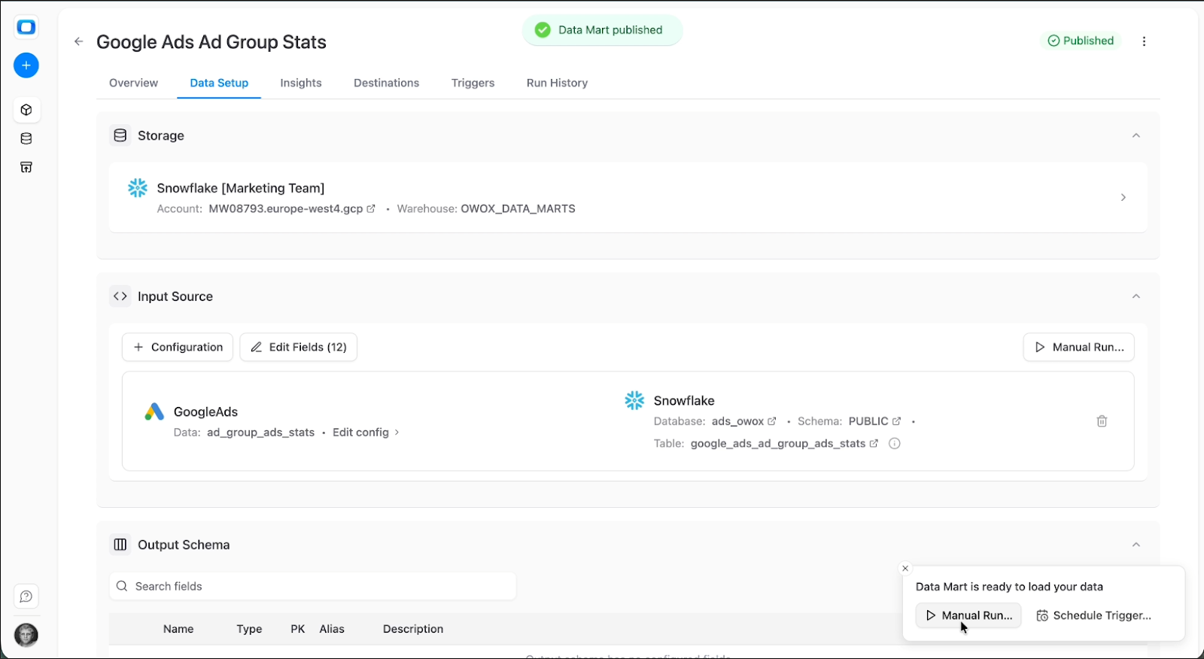Open external link next to PUBLIC schema

[x=896, y=421]
